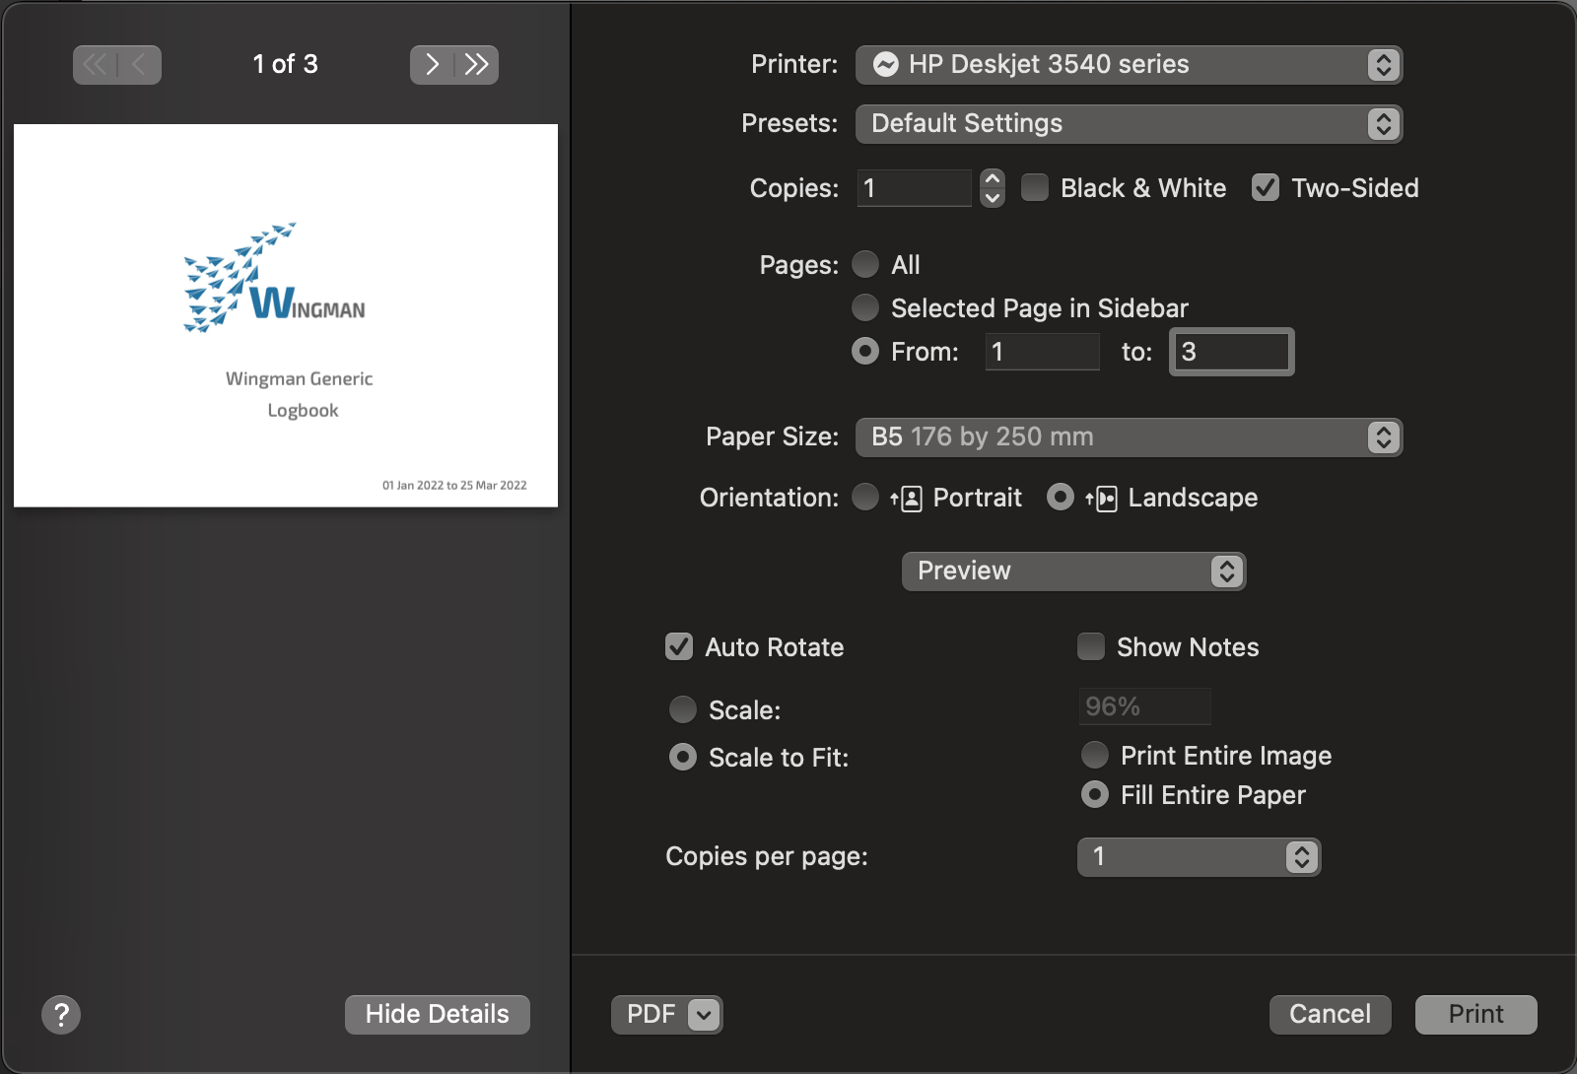Viewport: 1577px width, 1074px height.
Task: Click the From page number field
Action: (x=1042, y=352)
